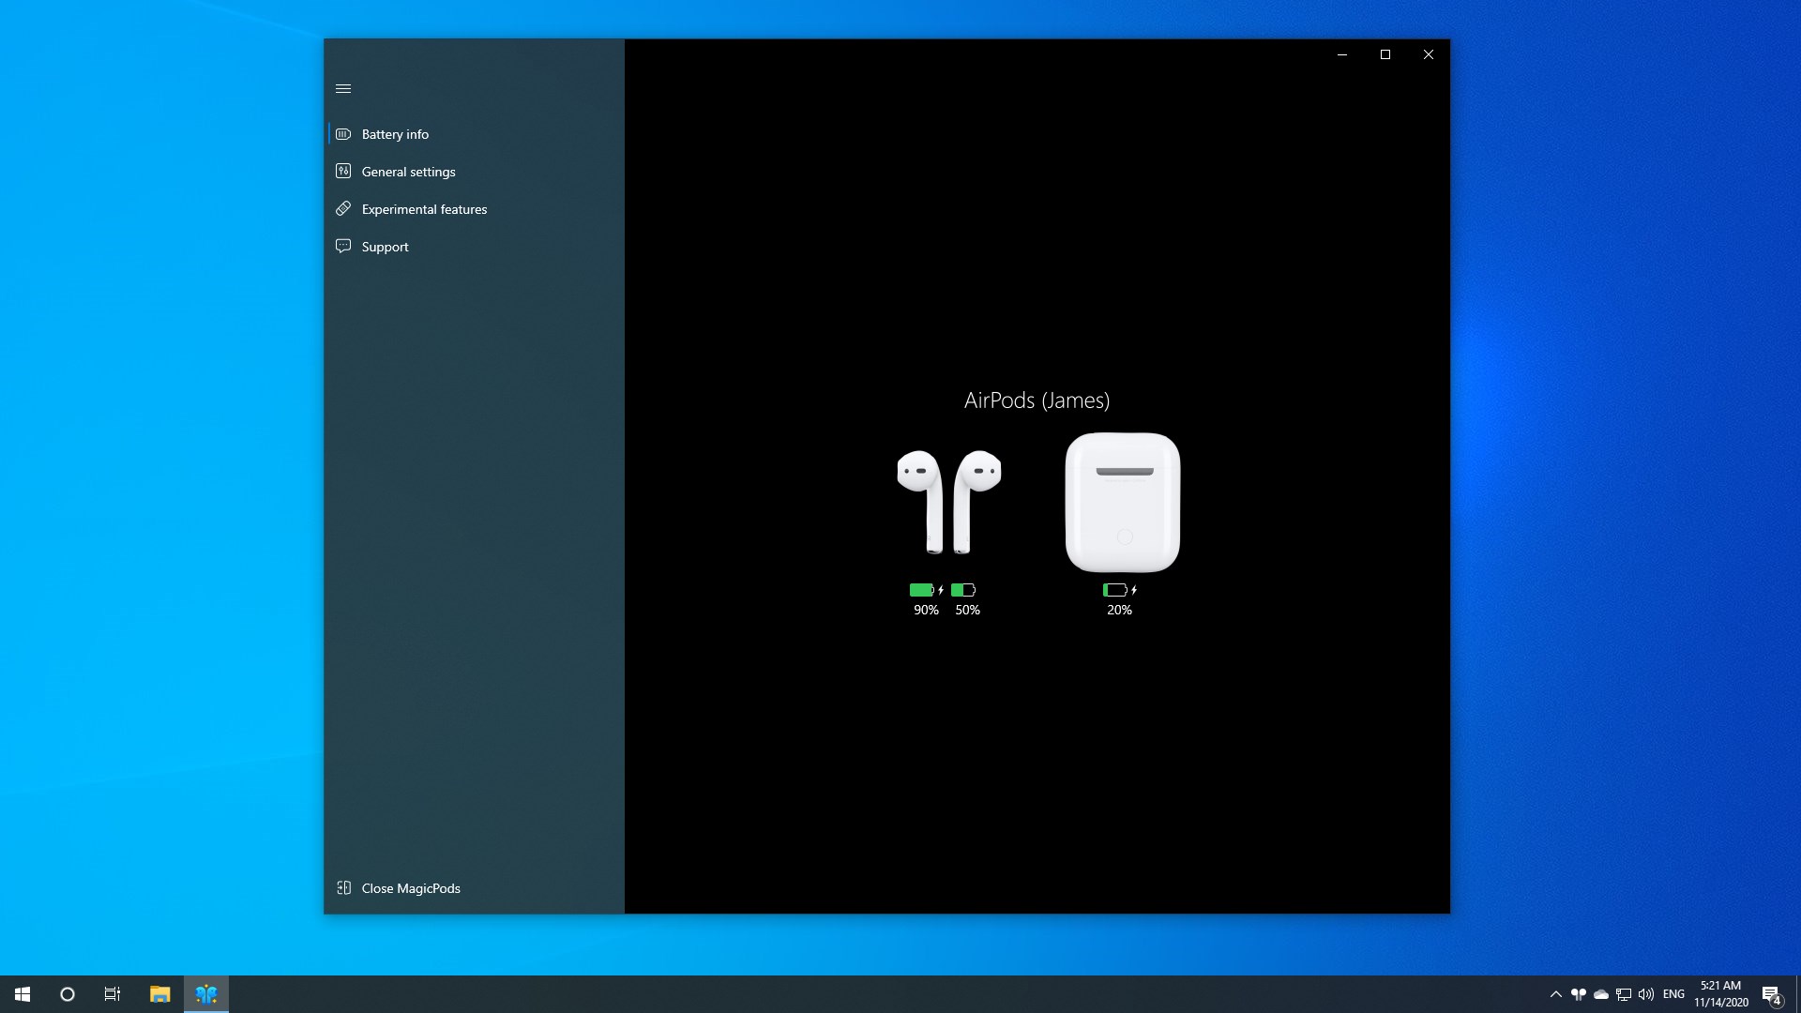The width and height of the screenshot is (1801, 1013).
Task: Expand hidden tray icons with the up chevron
Action: pos(1557,994)
